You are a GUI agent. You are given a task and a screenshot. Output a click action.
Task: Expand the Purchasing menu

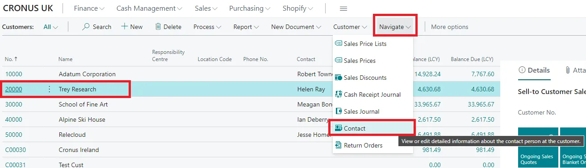point(250,8)
